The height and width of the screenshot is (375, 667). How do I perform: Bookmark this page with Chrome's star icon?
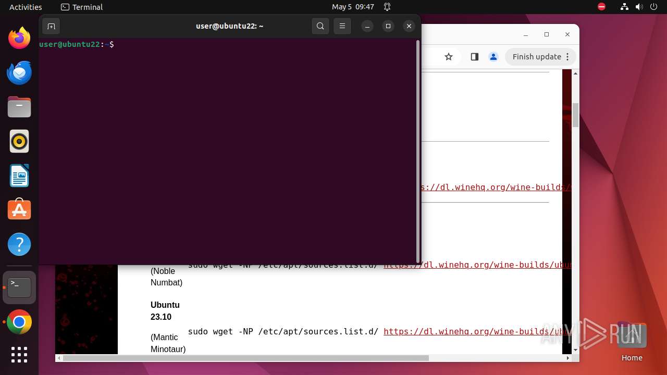(x=449, y=57)
